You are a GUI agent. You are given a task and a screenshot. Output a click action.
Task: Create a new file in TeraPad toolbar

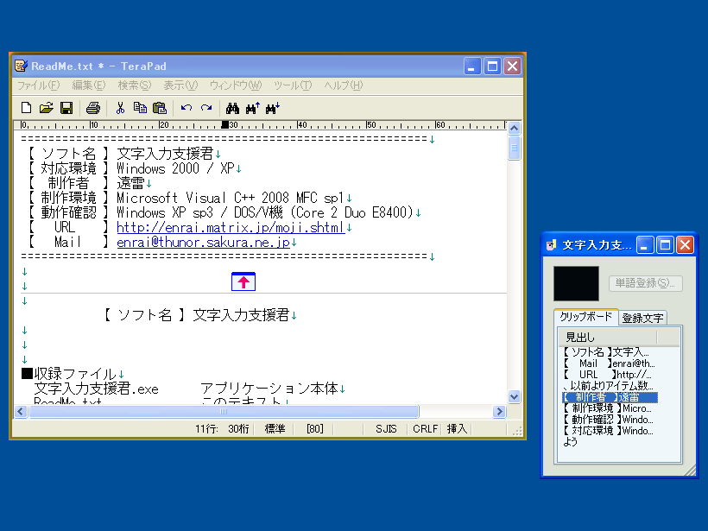point(26,108)
